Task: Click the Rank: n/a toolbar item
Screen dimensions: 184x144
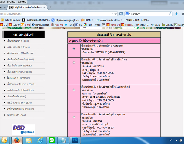Action: click(113, 25)
